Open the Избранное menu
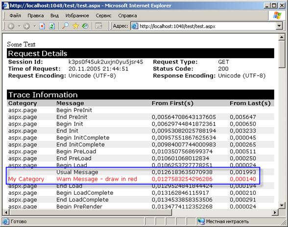 (77, 16)
